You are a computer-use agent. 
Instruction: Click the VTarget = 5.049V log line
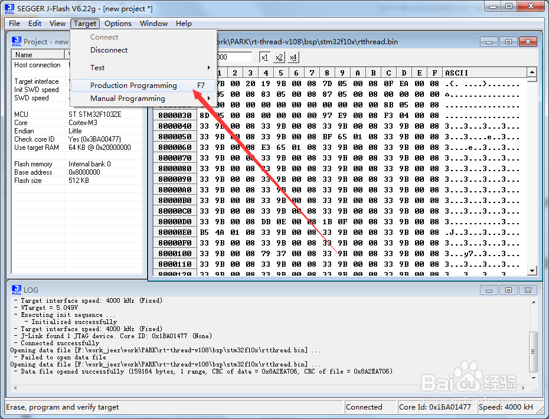click(x=46, y=307)
